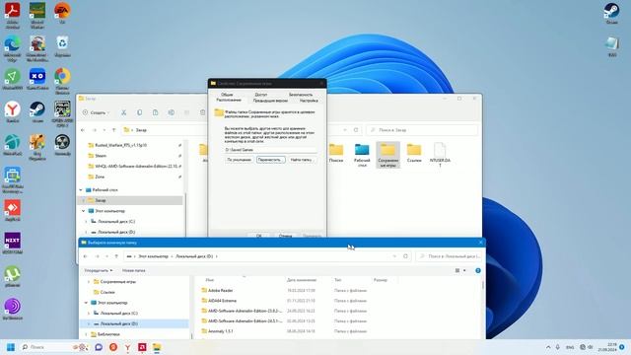Screen dimensions: 631x355
Task: Select the 'Расположение' tab in Properties dialog
Action: click(x=229, y=100)
